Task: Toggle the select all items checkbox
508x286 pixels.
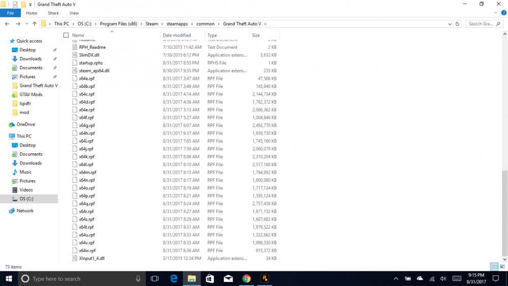Action: coord(66,35)
